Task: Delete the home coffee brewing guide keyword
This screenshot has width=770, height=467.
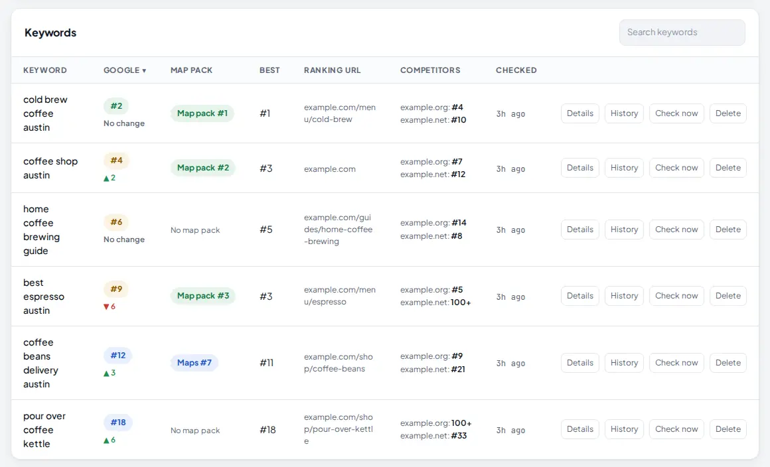Action: pos(728,230)
